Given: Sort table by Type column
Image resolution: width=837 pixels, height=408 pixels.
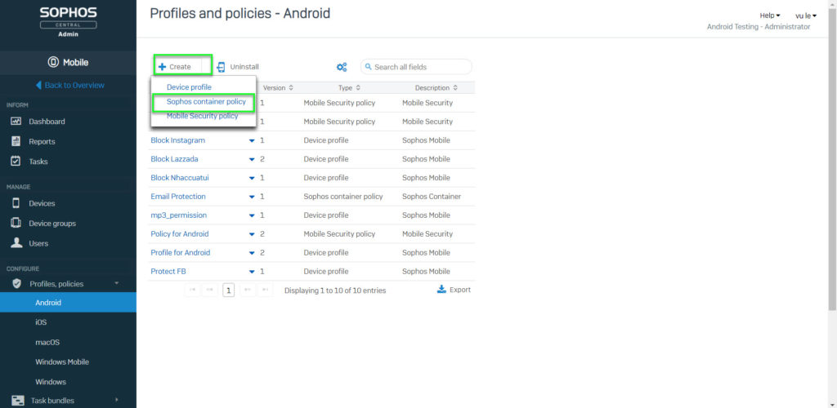Looking at the screenshot, I should coord(349,87).
